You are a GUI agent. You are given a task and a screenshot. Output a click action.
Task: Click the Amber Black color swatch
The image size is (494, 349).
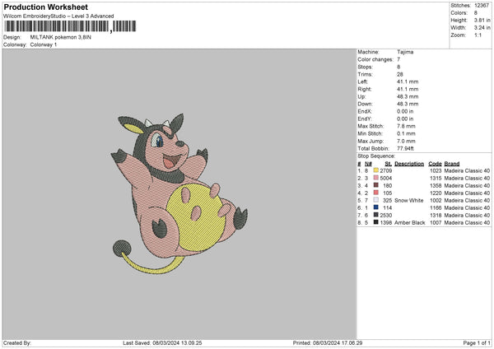(x=376, y=222)
